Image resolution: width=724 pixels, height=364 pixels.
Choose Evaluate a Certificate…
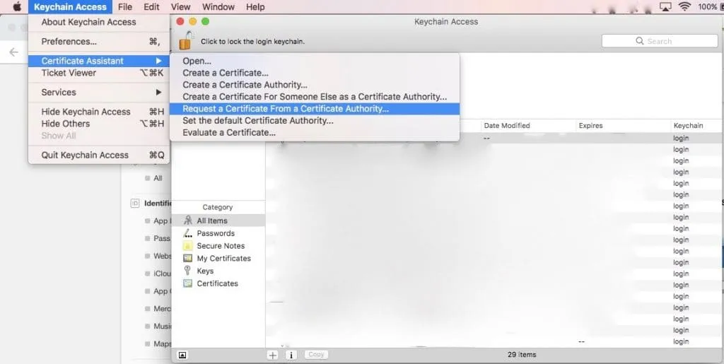[315, 133]
